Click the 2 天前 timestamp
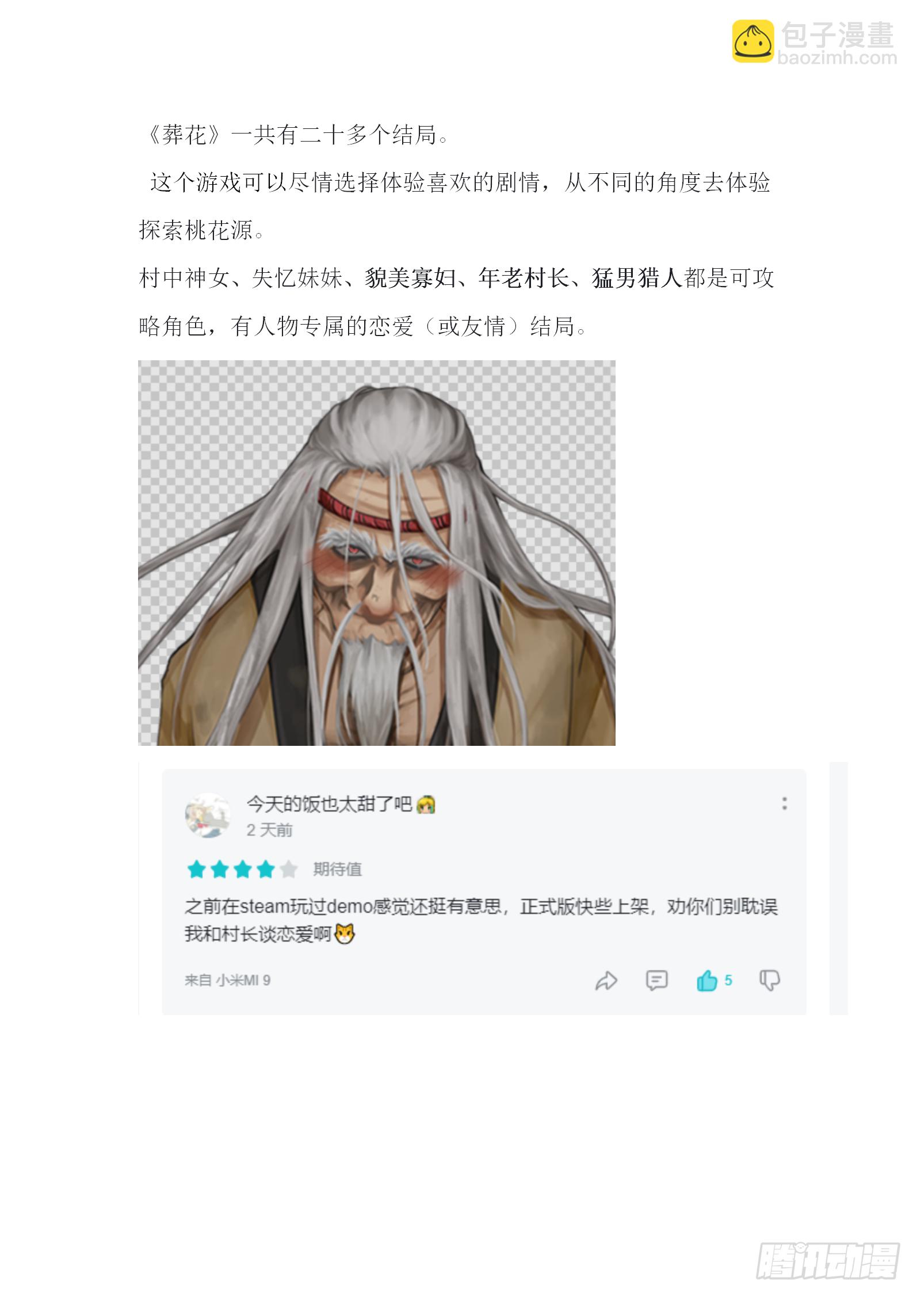Screen dimensions: 913x1292 pos(269,830)
